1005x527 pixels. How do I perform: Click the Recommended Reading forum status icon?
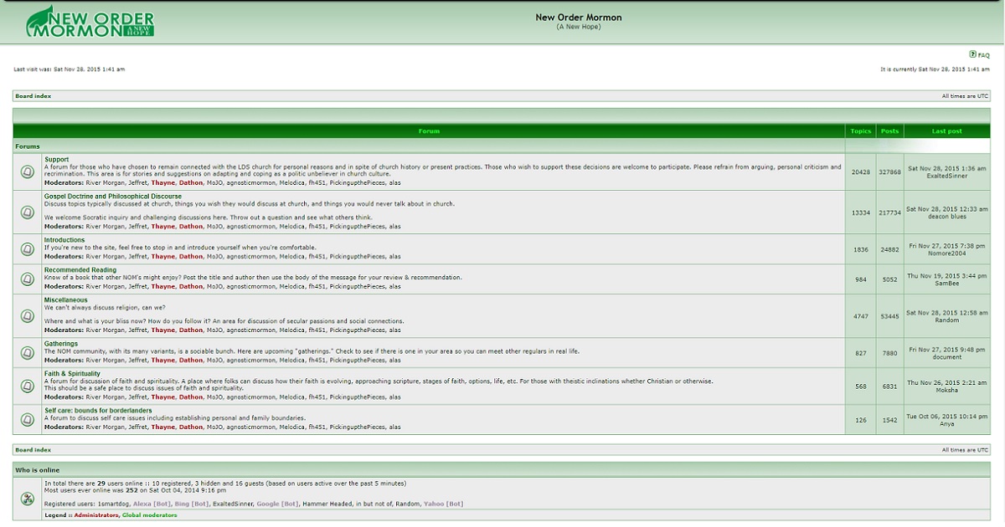pos(28,279)
